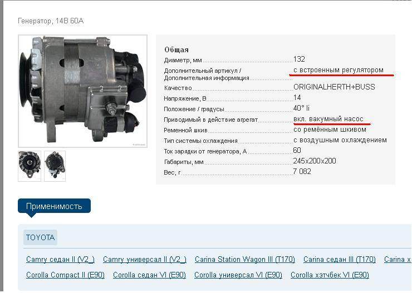Click the Генератор, 14В 60А title

[x=51, y=21]
